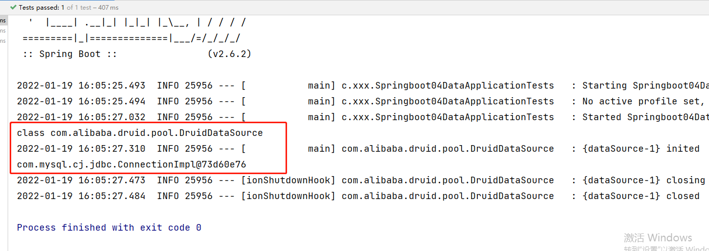Click the '{dataSource-1} inited' message
This screenshot has width=709, height=251.
click(641, 149)
